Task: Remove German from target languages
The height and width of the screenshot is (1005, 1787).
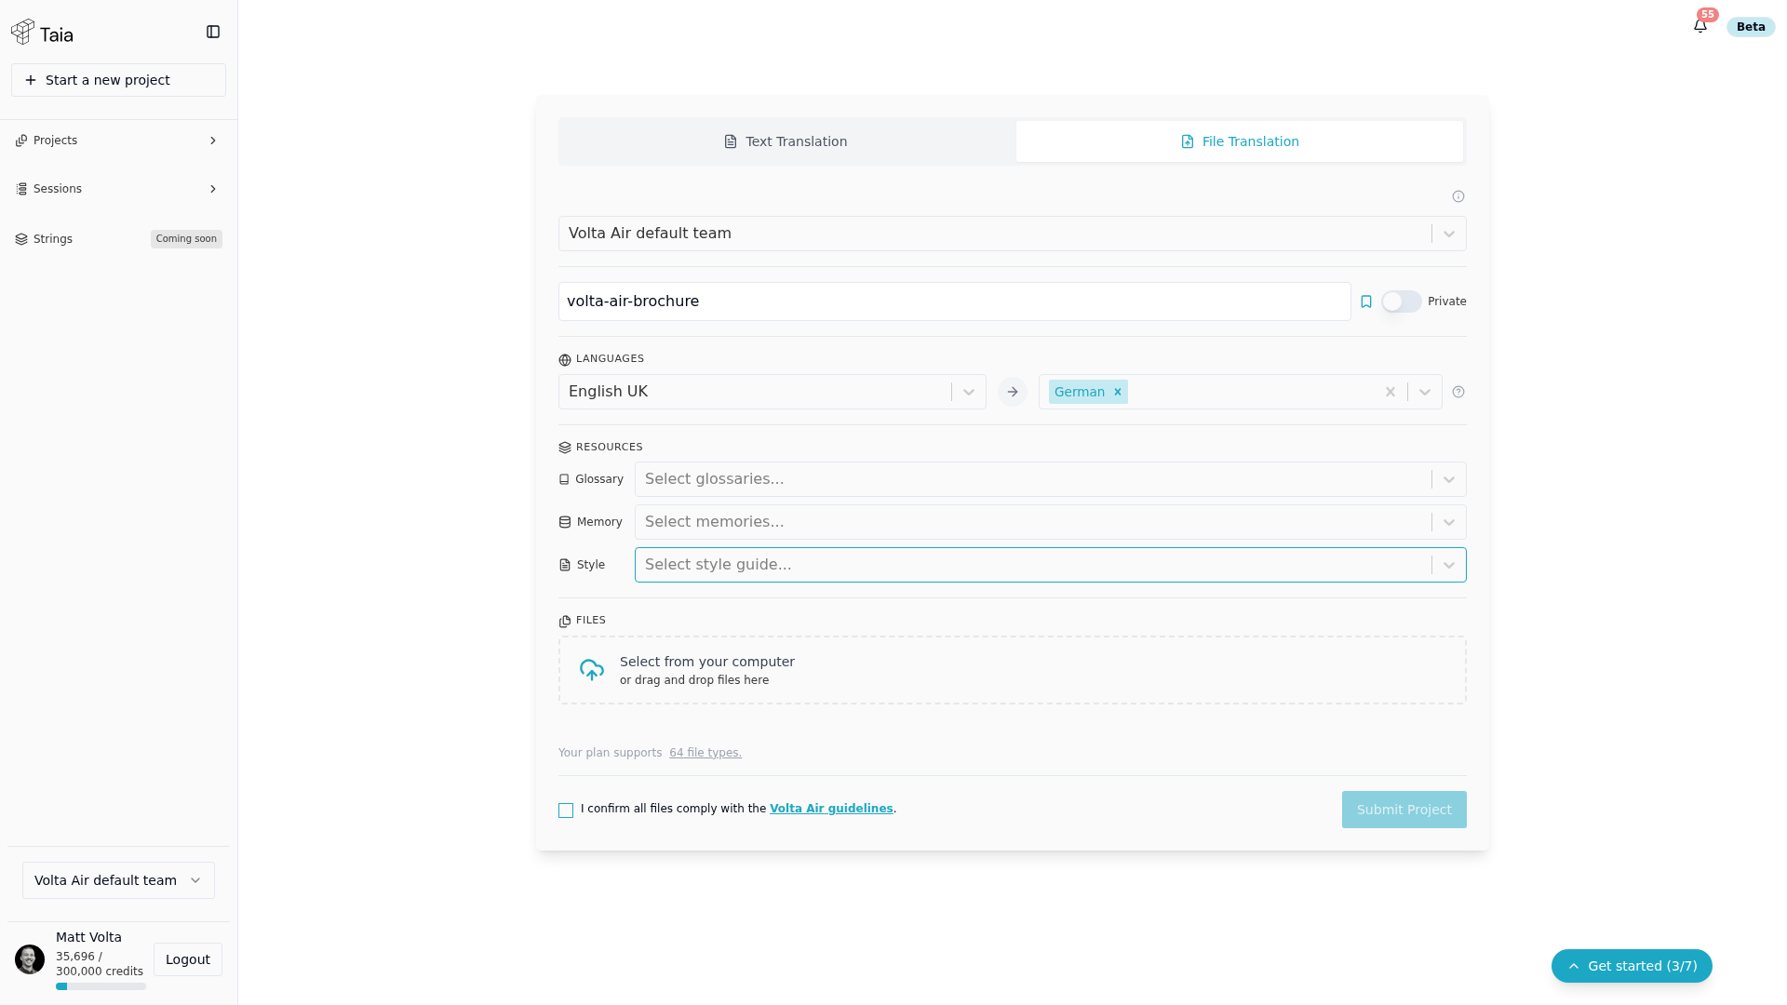Action: 1118,392
